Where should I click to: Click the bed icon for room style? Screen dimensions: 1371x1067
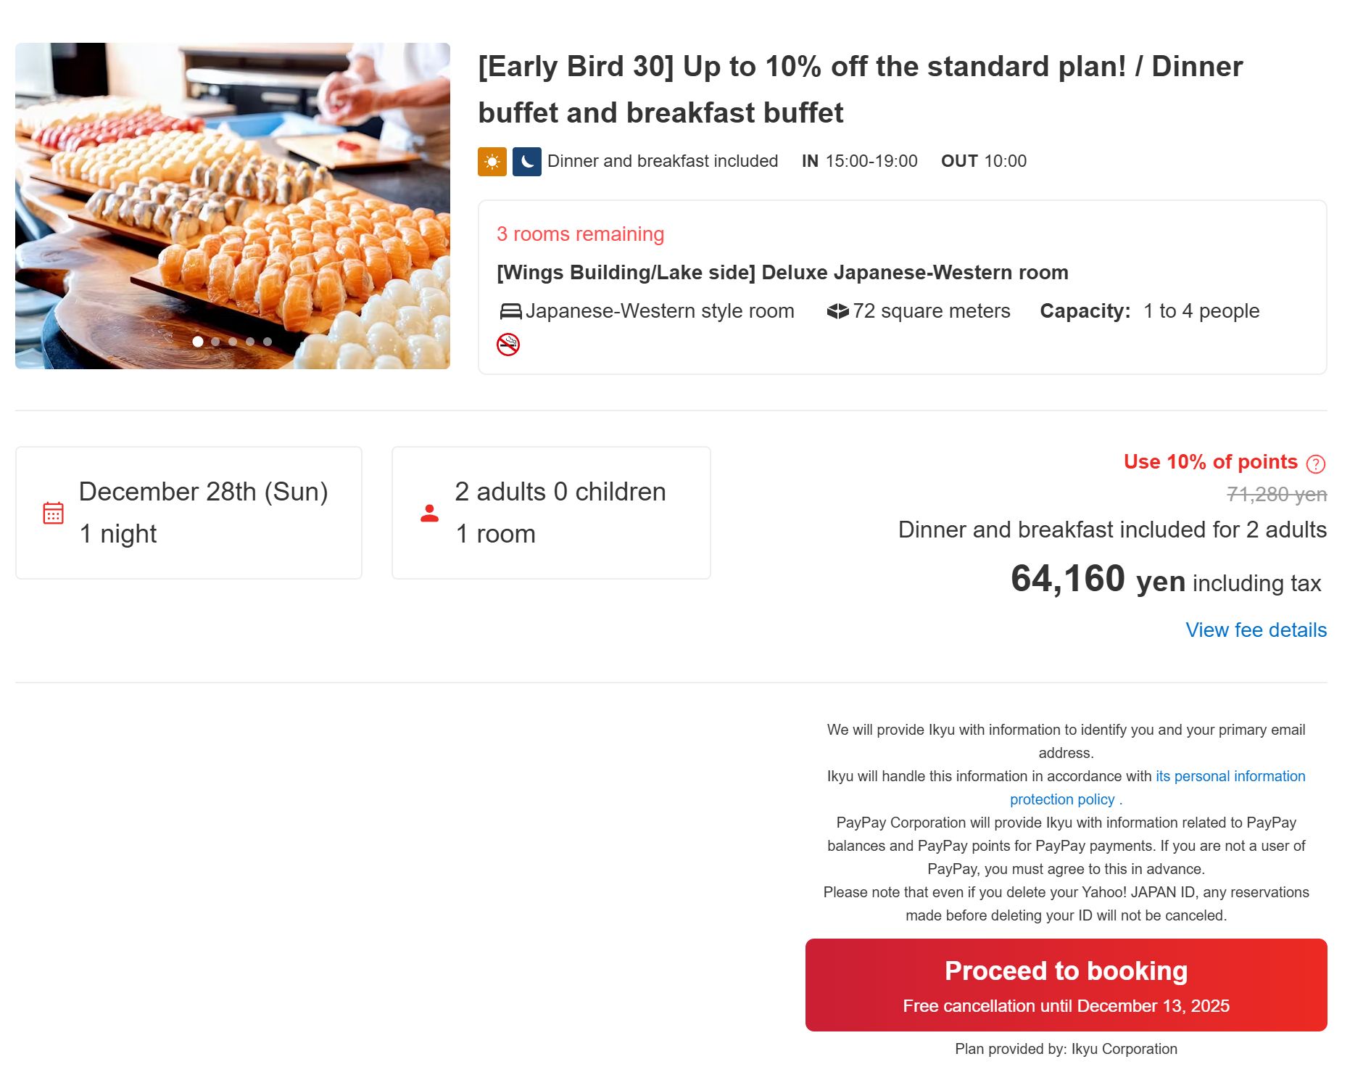coord(510,312)
